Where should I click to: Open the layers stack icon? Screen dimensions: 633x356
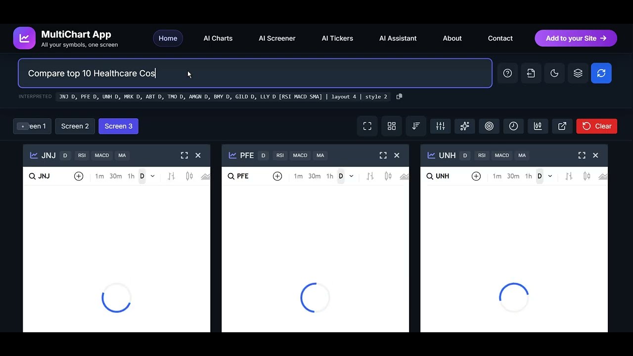[x=578, y=73]
